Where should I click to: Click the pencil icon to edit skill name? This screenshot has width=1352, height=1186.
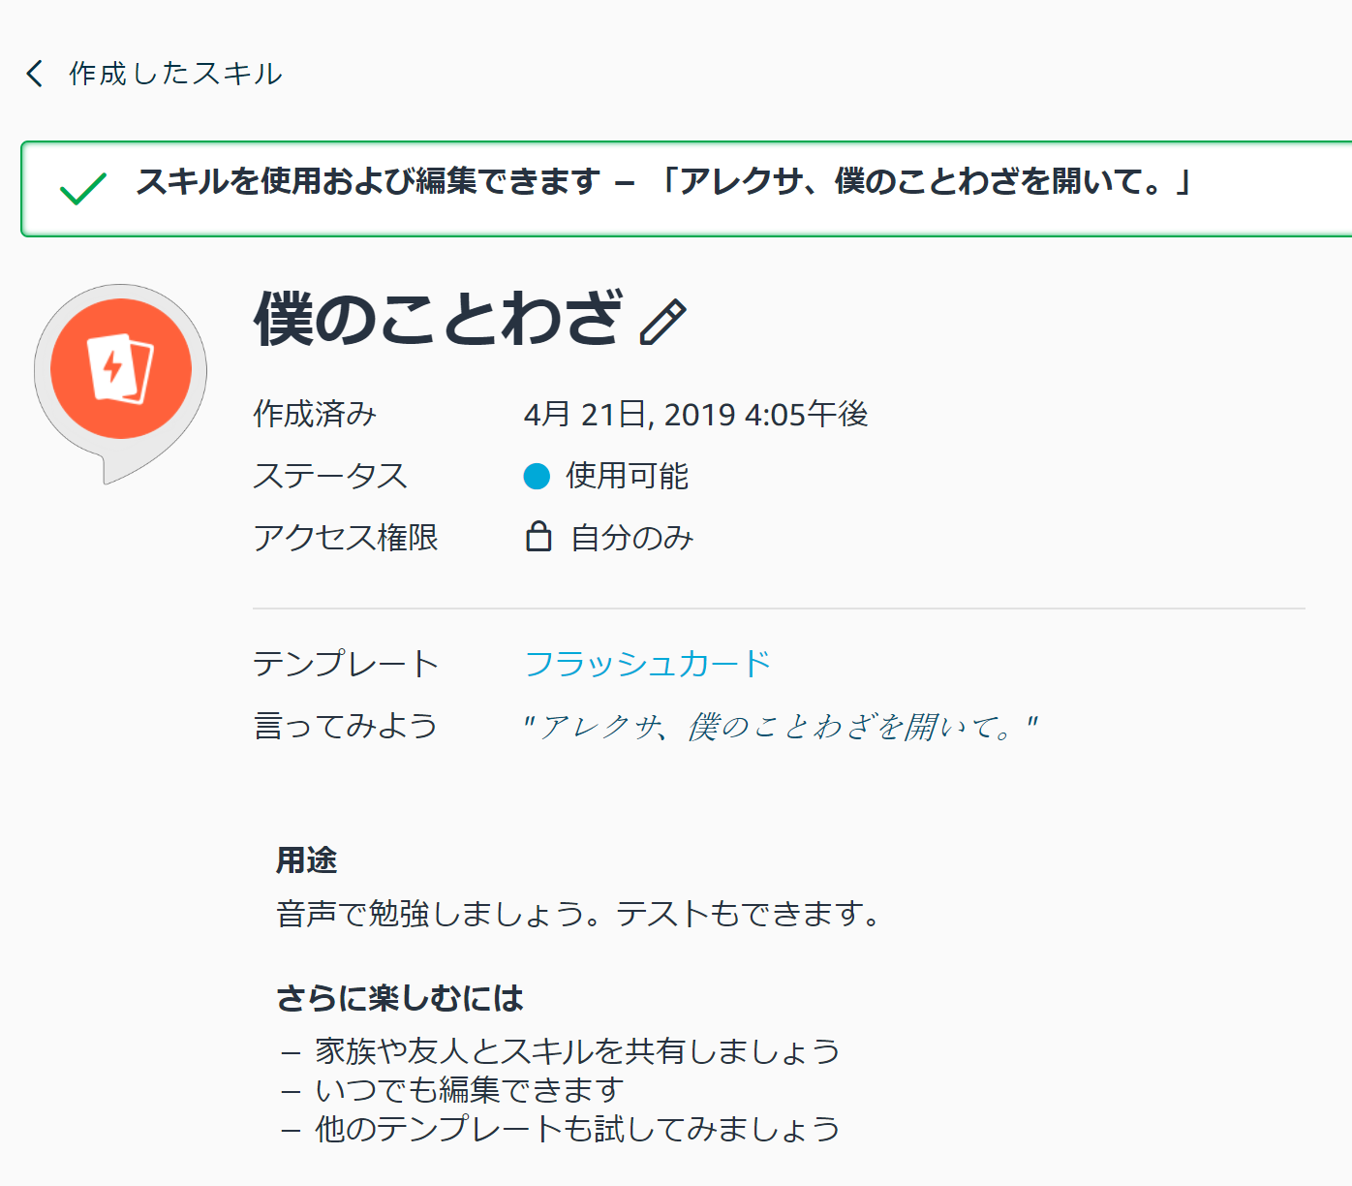point(663,322)
